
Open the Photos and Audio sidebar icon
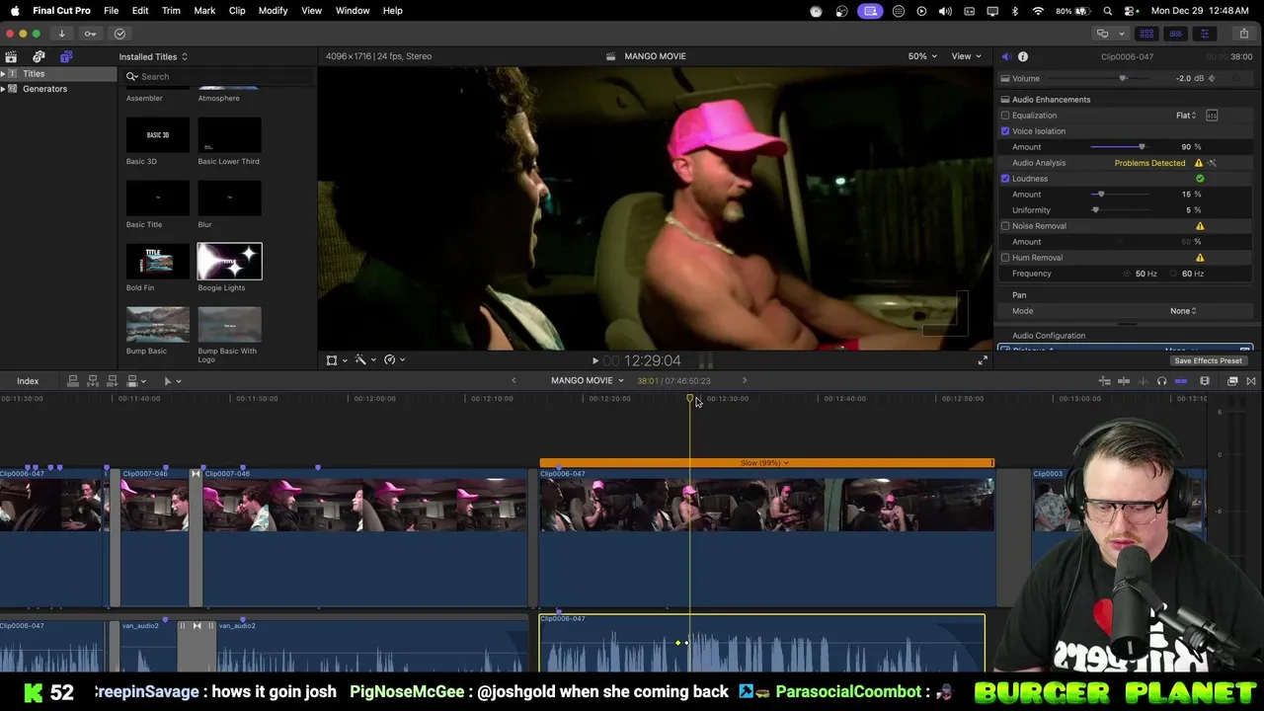pos(39,56)
